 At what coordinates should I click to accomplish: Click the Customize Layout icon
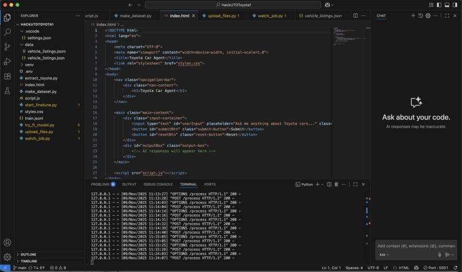pyautogui.click(x=431, y=5)
